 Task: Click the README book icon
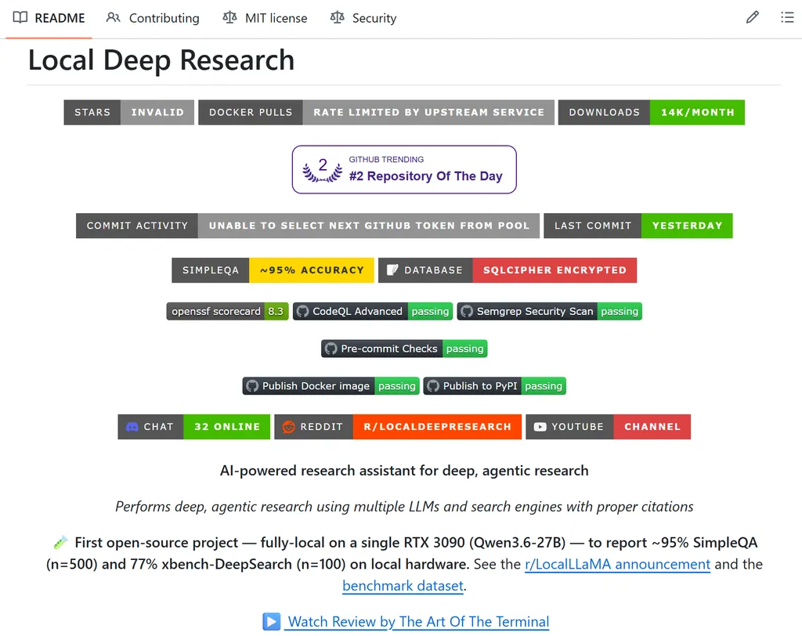click(20, 17)
